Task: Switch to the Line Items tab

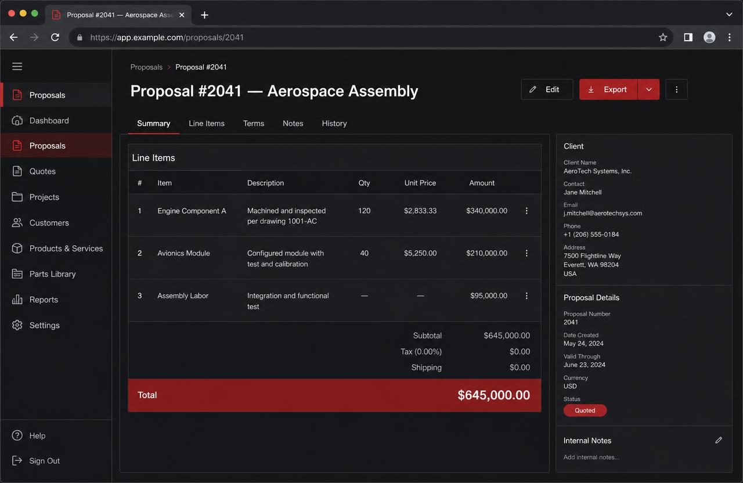Action: click(x=207, y=123)
